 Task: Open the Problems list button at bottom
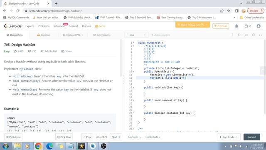pyautogui.click(x=13, y=137)
